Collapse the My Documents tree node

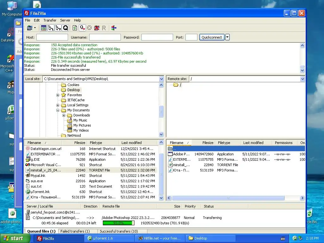(58, 110)
